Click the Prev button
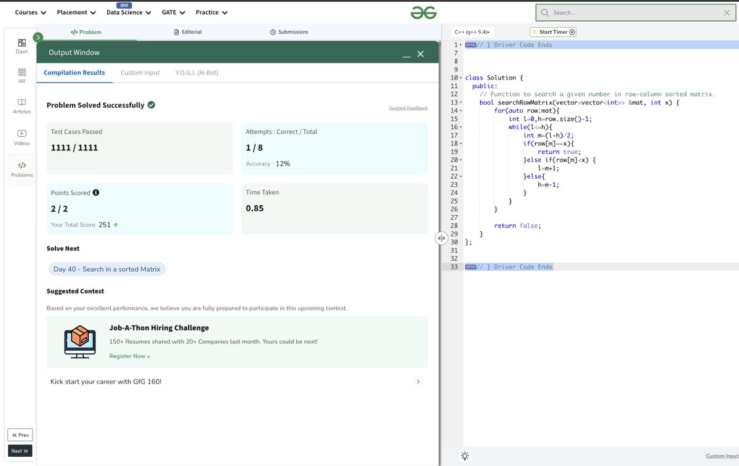Viewport: 739px width, 466px height. [20, 435]
